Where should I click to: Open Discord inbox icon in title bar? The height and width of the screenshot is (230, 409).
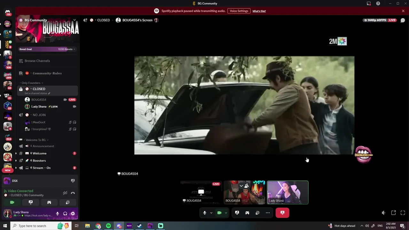[x=369, y=4]
